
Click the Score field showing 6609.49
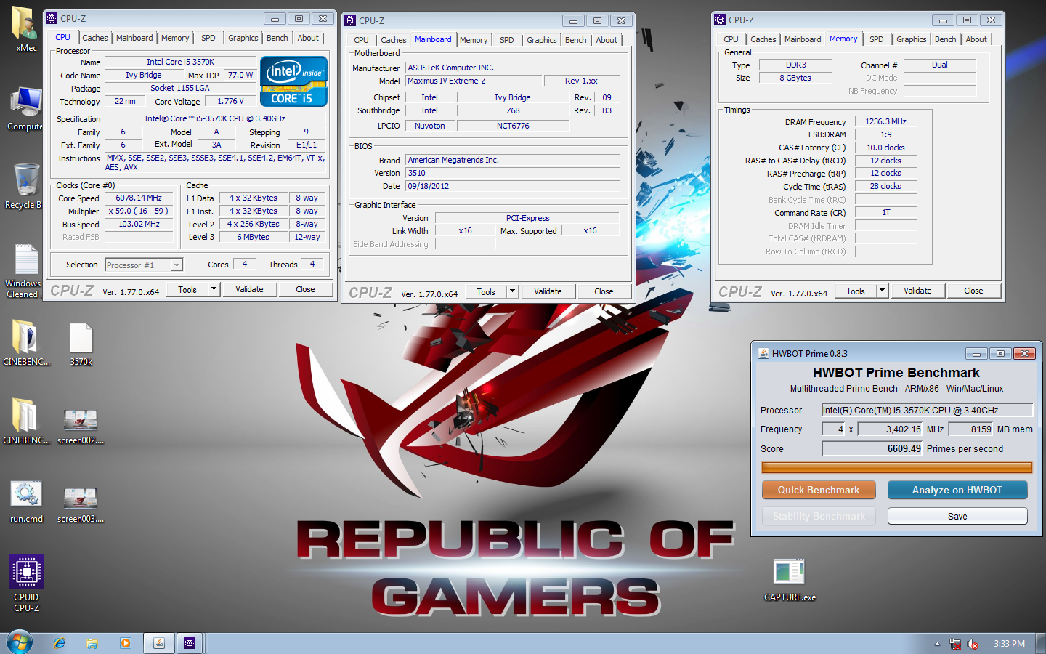coord(872,448)
